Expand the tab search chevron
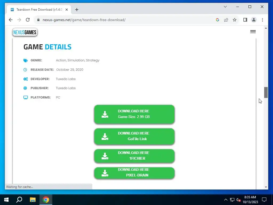The image size is (273, 205). (225, 7)
